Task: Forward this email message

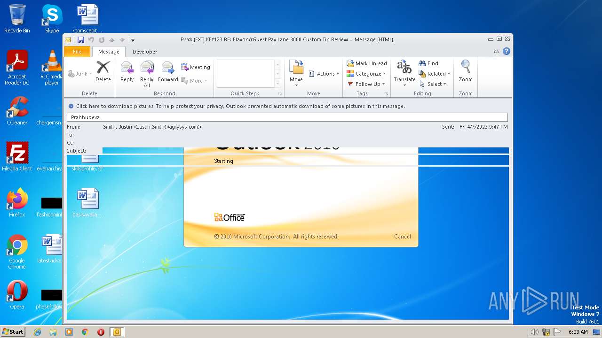Action: pyautogui.click(x=168, y=72)
